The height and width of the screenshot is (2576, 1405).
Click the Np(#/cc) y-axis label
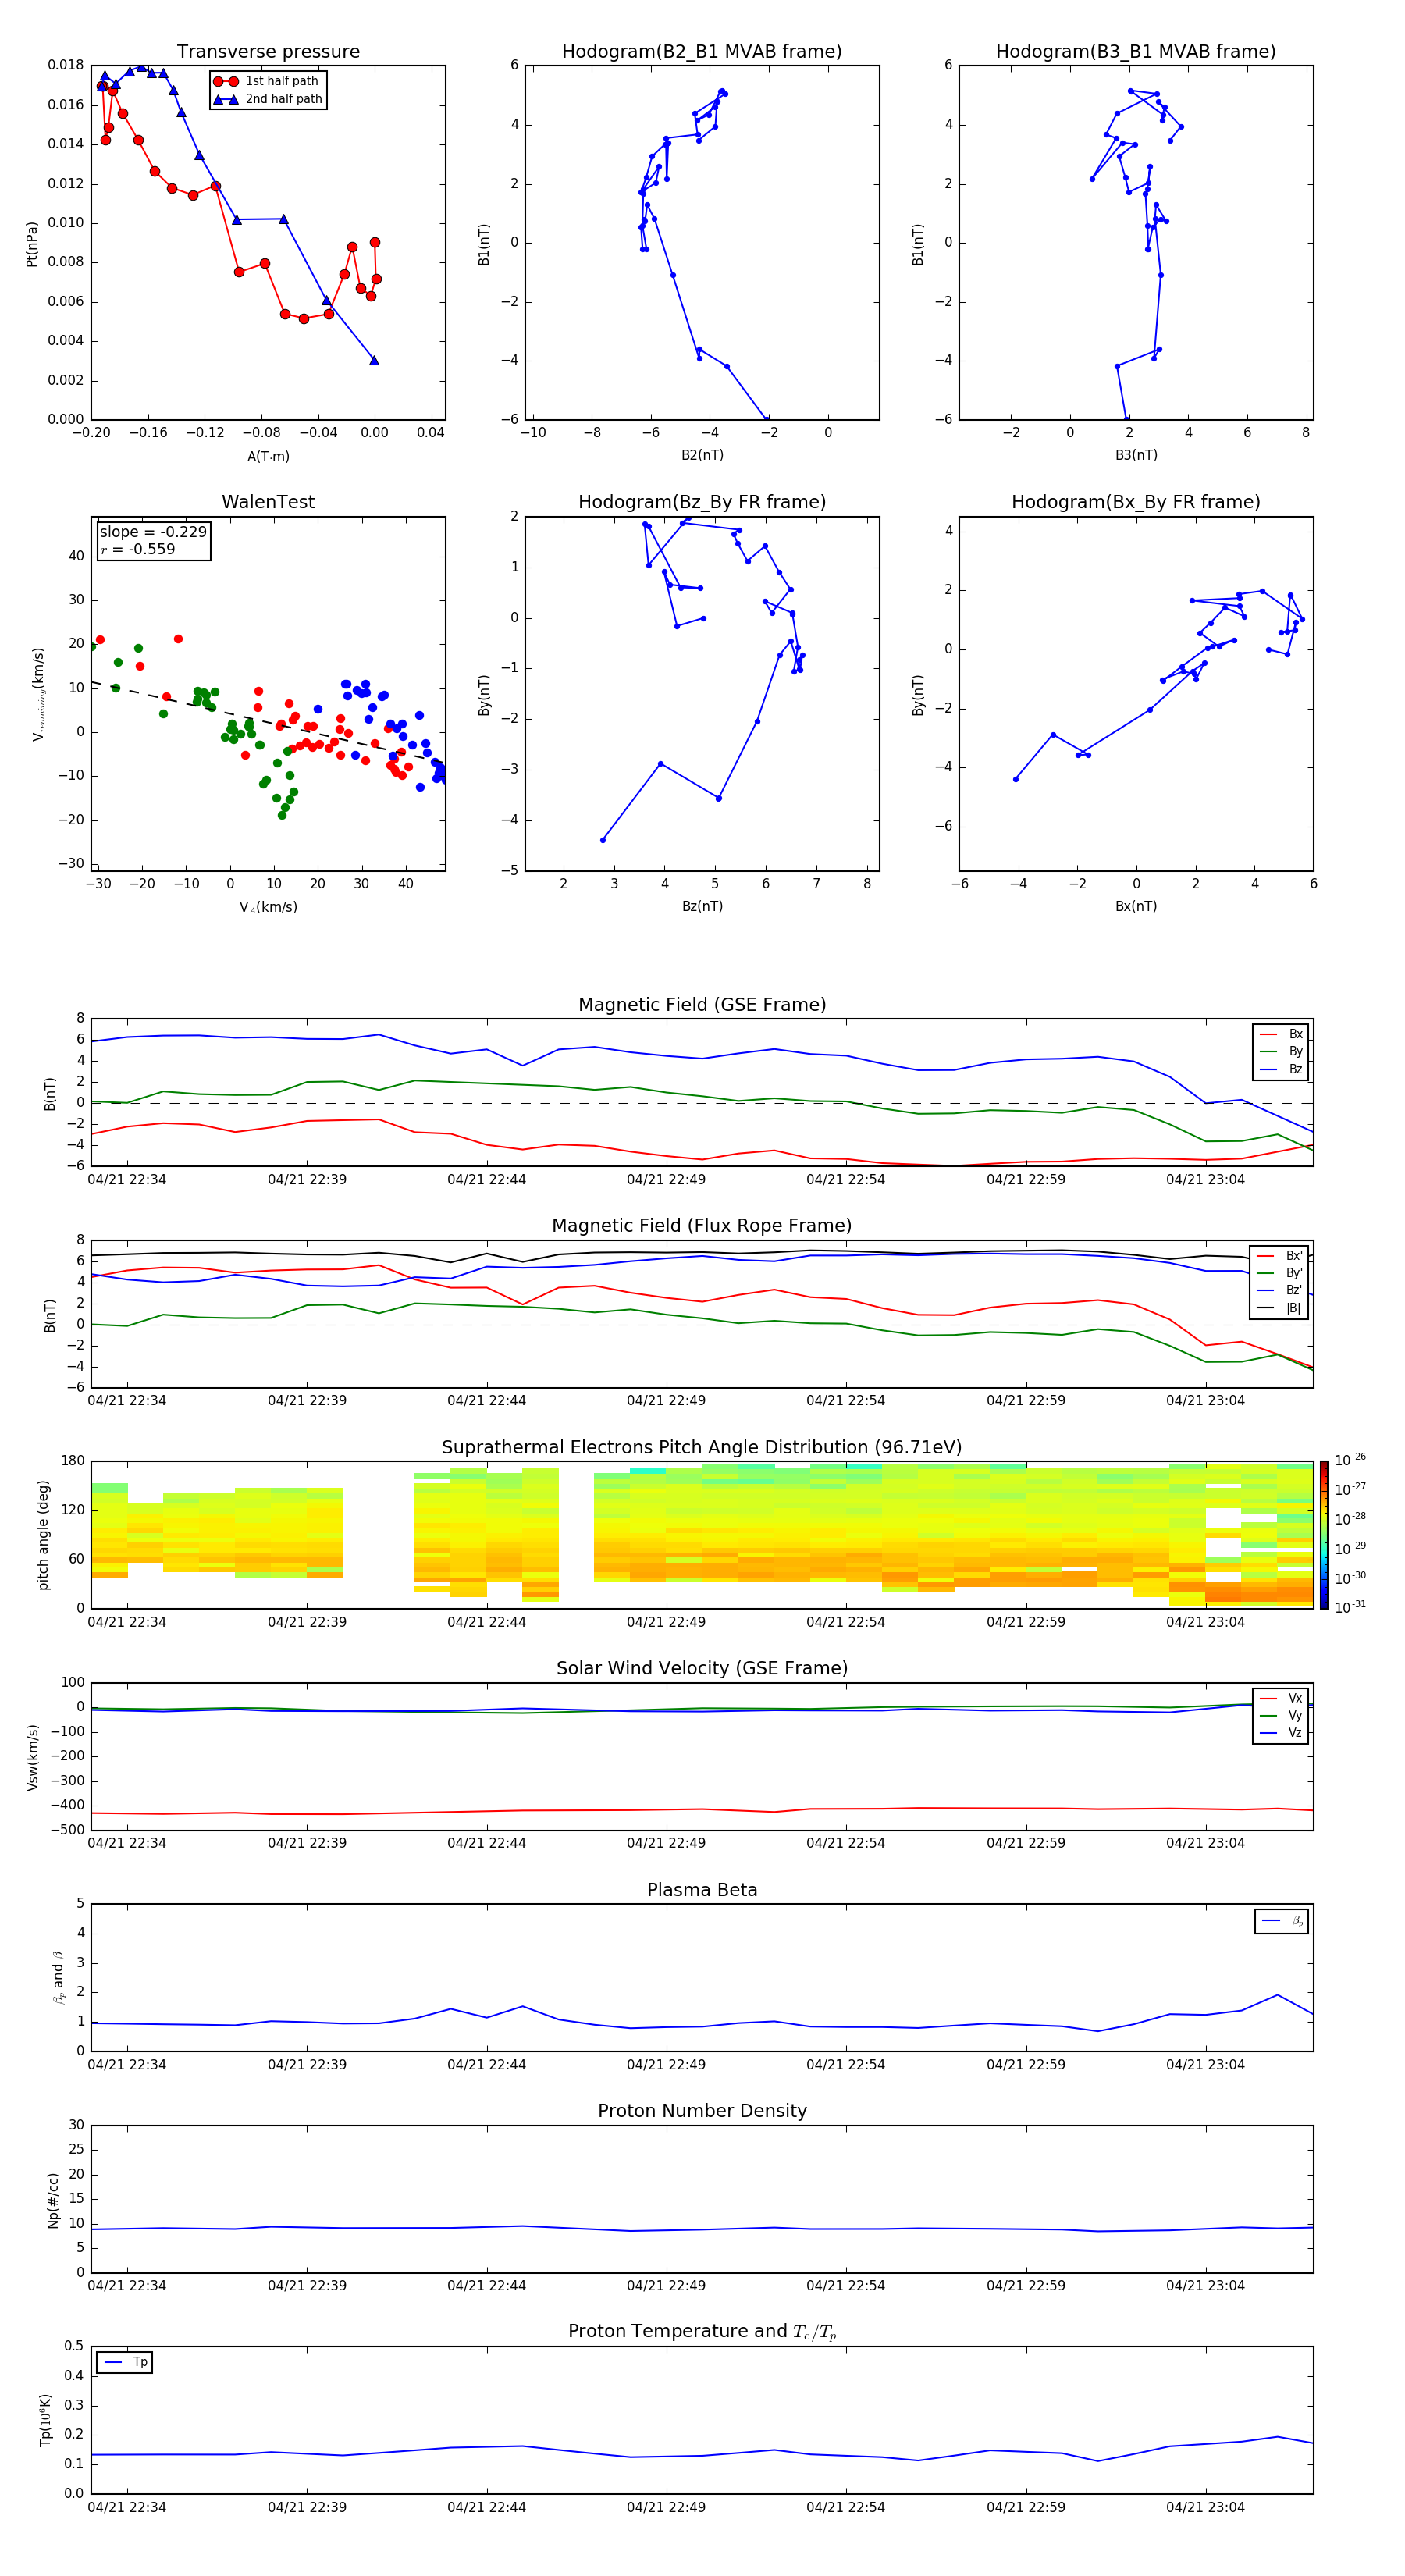(53, 2200)
